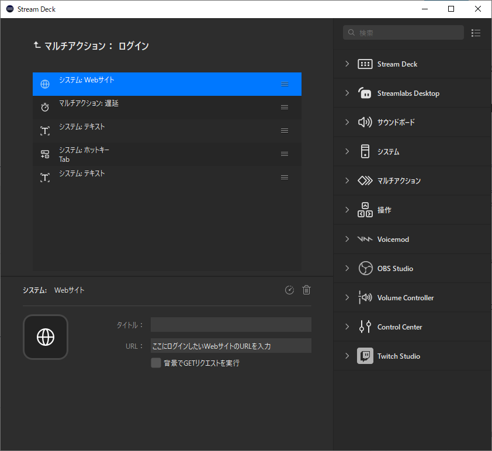Open the Twitch Studio category label
492x451 pixels.
pyautogui.click(x=399, y=356)
